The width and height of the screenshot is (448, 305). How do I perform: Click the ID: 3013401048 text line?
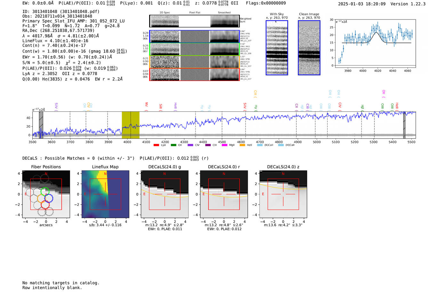click(x=61, y=12)
